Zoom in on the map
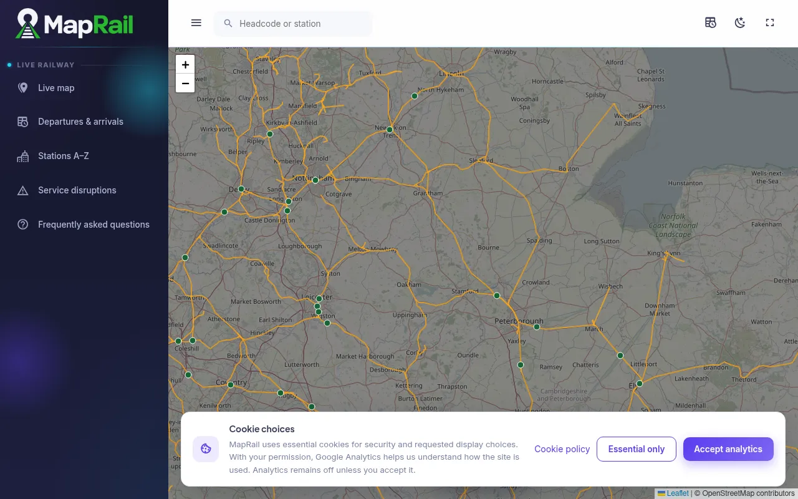The width and height of the screenshot is (798, 499). (185, 65)
